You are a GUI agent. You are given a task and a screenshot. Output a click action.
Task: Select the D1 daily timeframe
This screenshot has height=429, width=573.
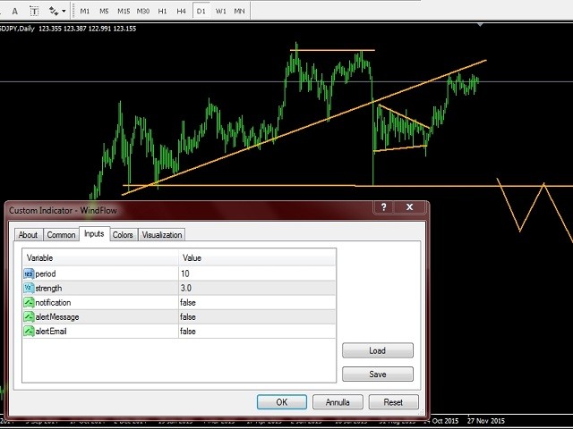coord(201,11)
